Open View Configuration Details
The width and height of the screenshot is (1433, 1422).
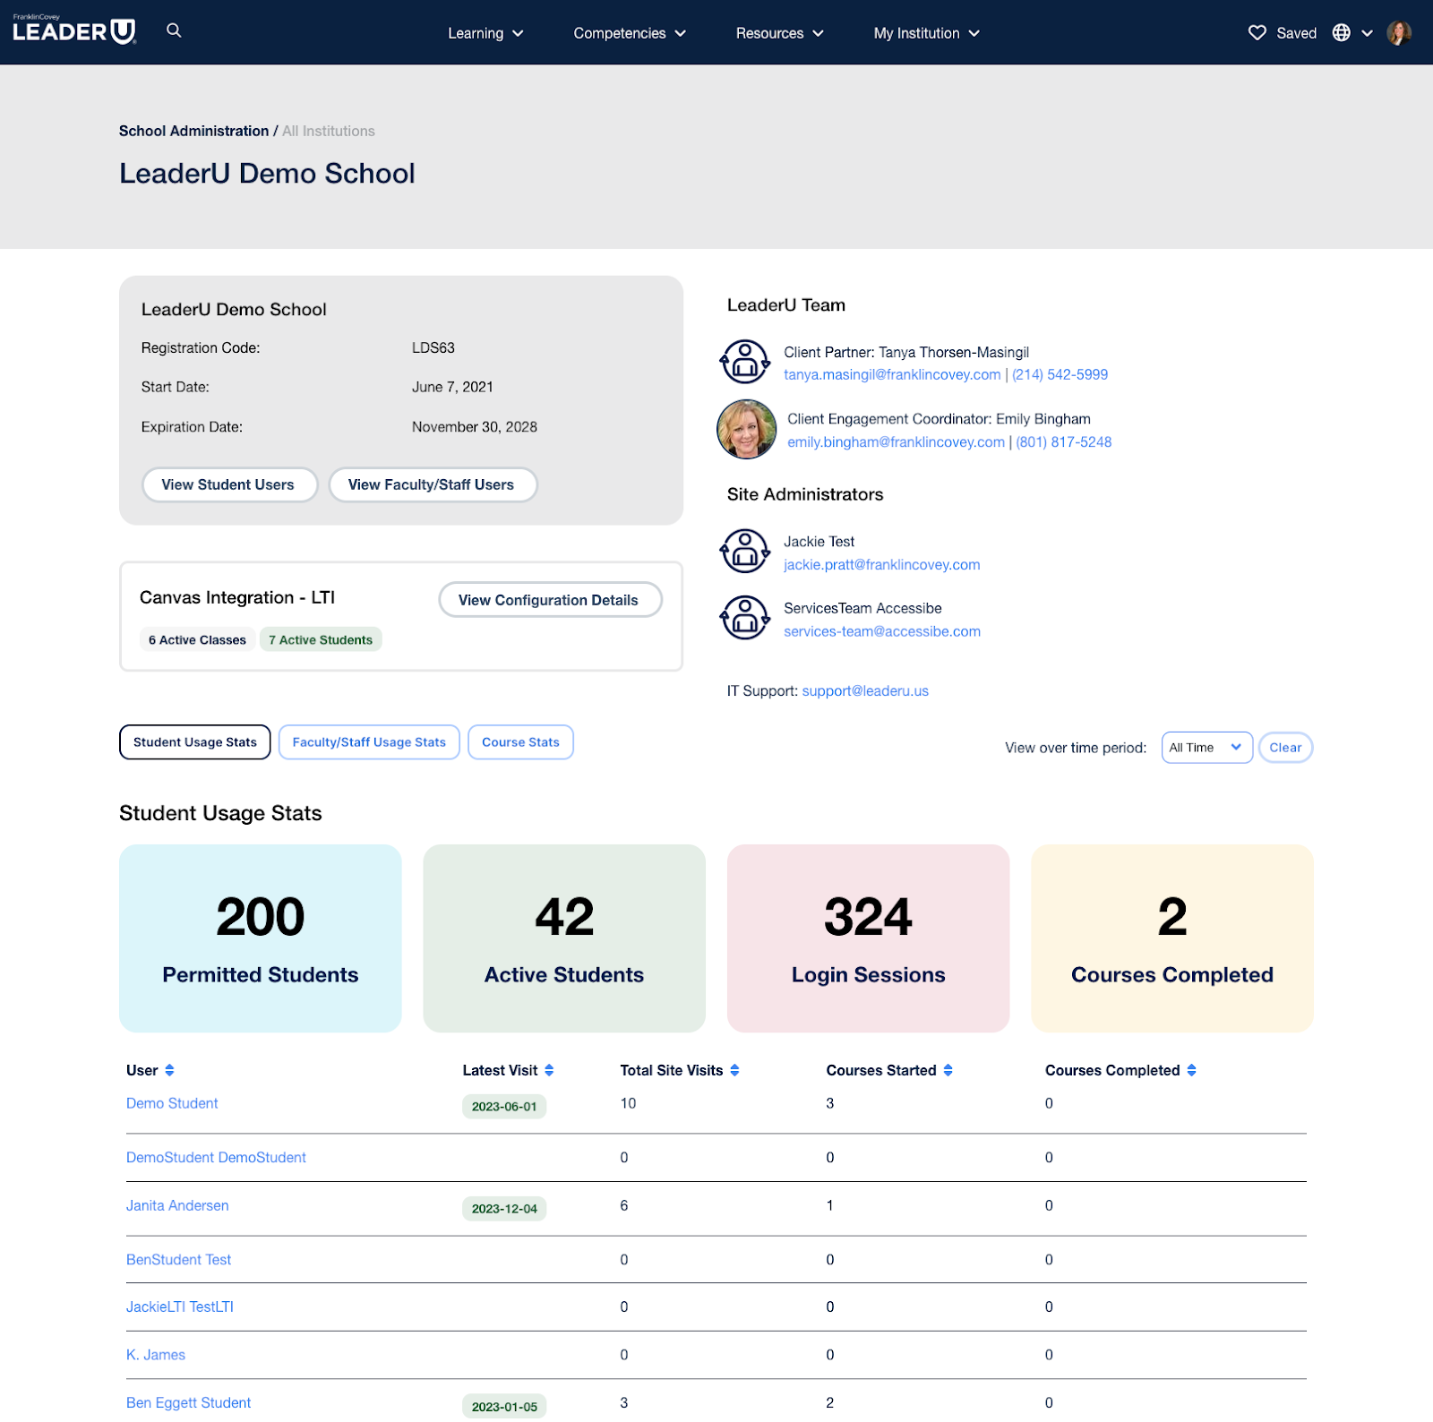pyautogui.click(x=549, y=600)
